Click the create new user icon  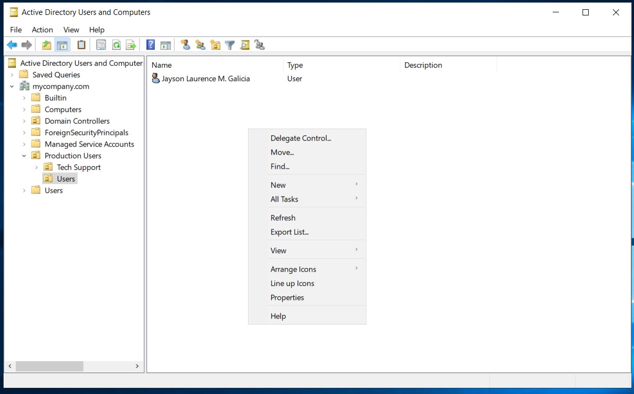tap(186, 45)
